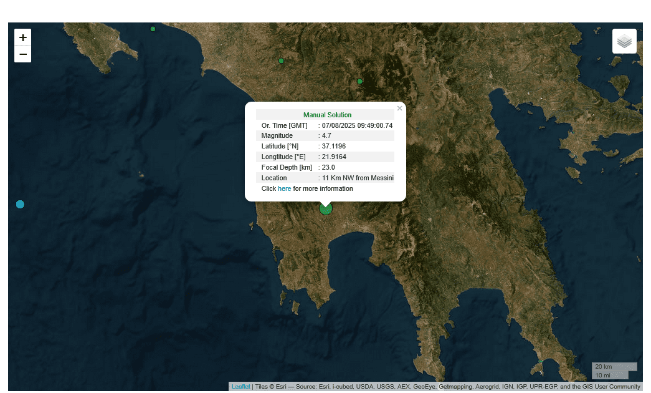Click the location text 11 Km NW from Messini
The height and width of the screenshot is (393, 651).
pos(358,178)
